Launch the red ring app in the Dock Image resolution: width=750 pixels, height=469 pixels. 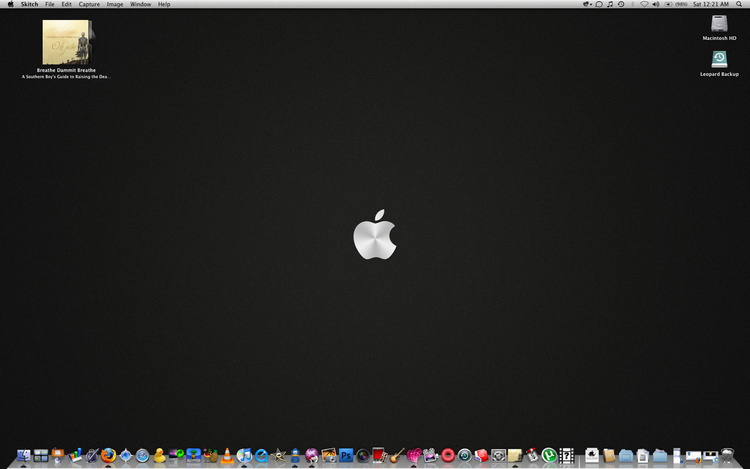pos(448,455)
